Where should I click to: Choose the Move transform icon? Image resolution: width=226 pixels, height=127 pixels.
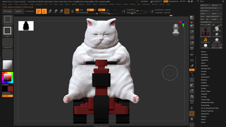click(50, 11)
